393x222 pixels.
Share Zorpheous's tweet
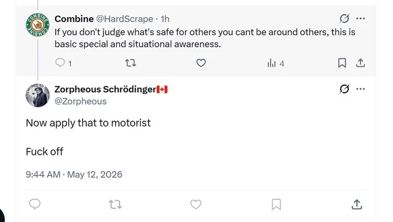coord(357,204)
